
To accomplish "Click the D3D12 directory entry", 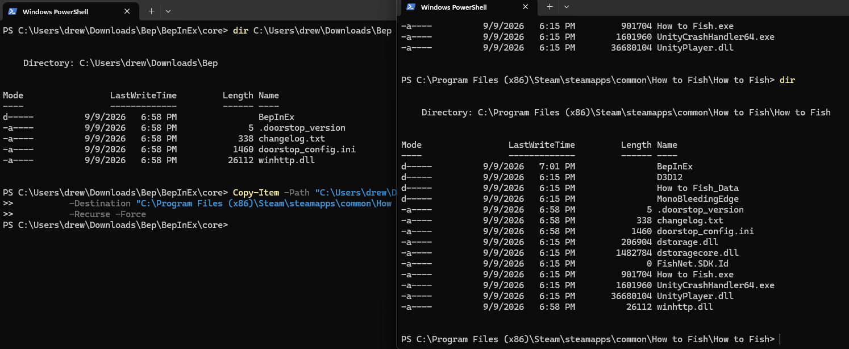I will 669,177.
